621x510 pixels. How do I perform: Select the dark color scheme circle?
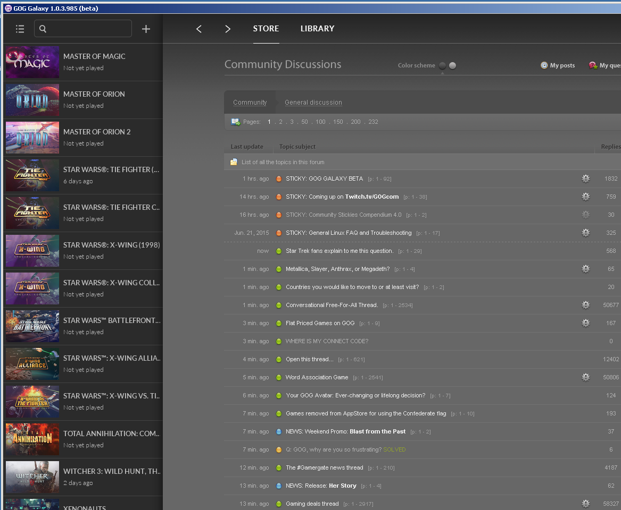pos(442,66)
